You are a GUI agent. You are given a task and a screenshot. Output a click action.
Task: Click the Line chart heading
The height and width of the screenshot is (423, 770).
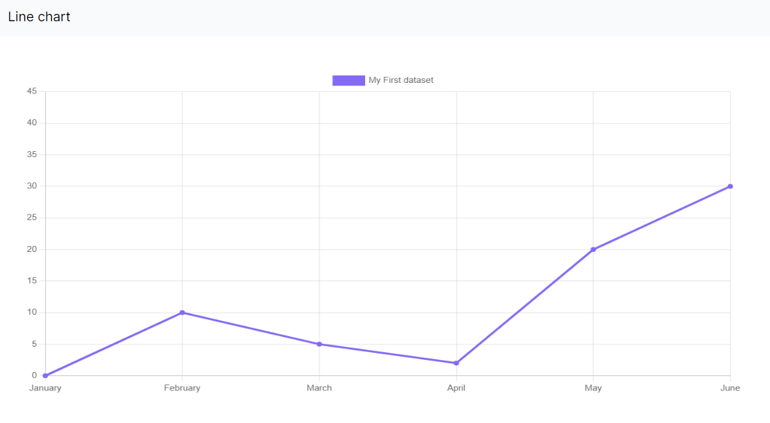(39, 17)
